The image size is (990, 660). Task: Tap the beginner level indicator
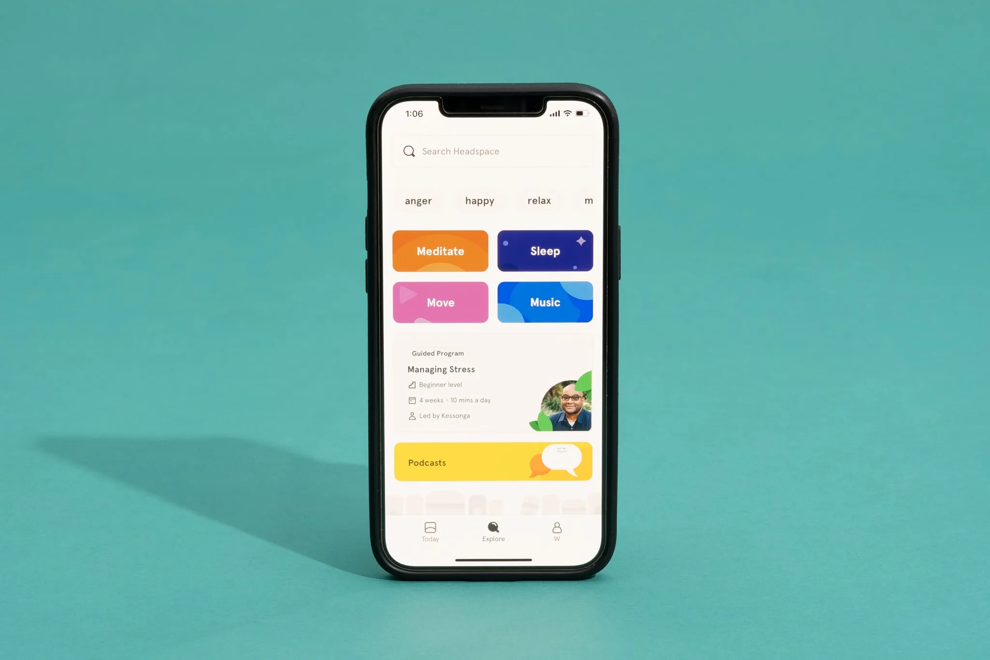tap(436, 384)
